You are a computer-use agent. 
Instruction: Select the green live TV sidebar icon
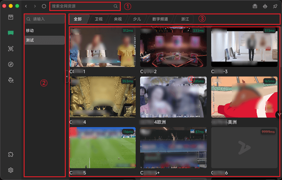click(11, 33)
